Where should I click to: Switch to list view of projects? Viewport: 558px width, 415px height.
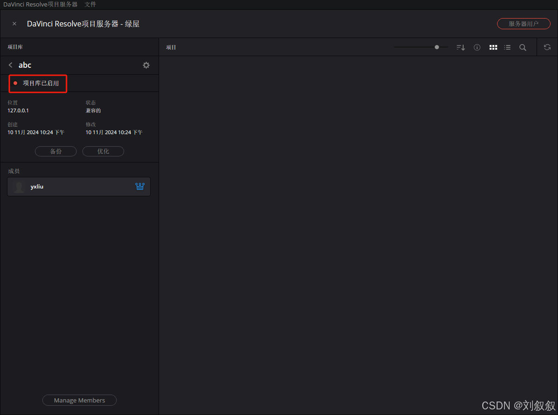point(507,47)
